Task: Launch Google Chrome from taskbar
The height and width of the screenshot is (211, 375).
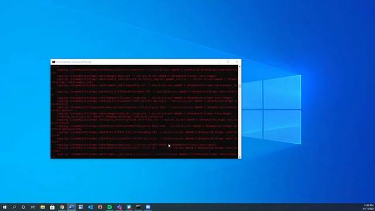Action: coord(62,207)
